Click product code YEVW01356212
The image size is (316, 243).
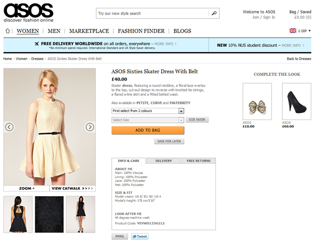pos(151,223)
